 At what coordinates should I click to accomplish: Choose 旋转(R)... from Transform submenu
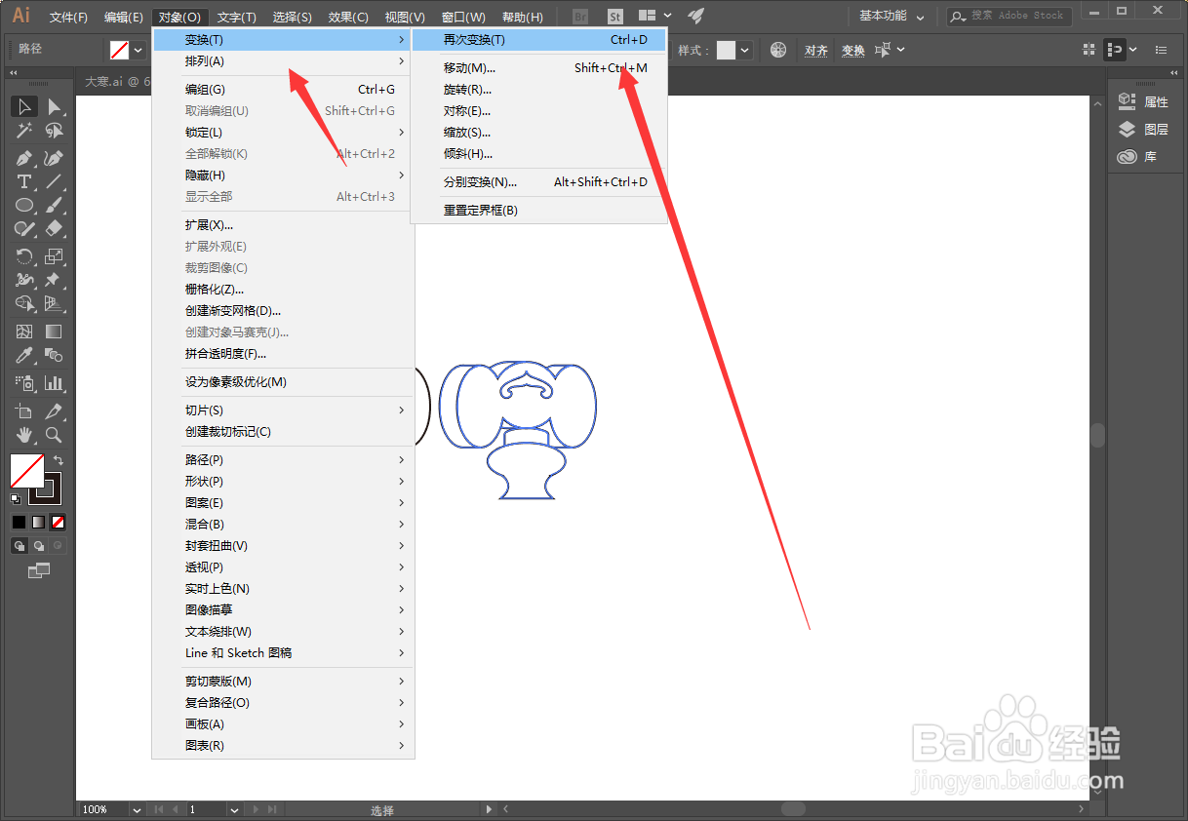tap(538, 90)
